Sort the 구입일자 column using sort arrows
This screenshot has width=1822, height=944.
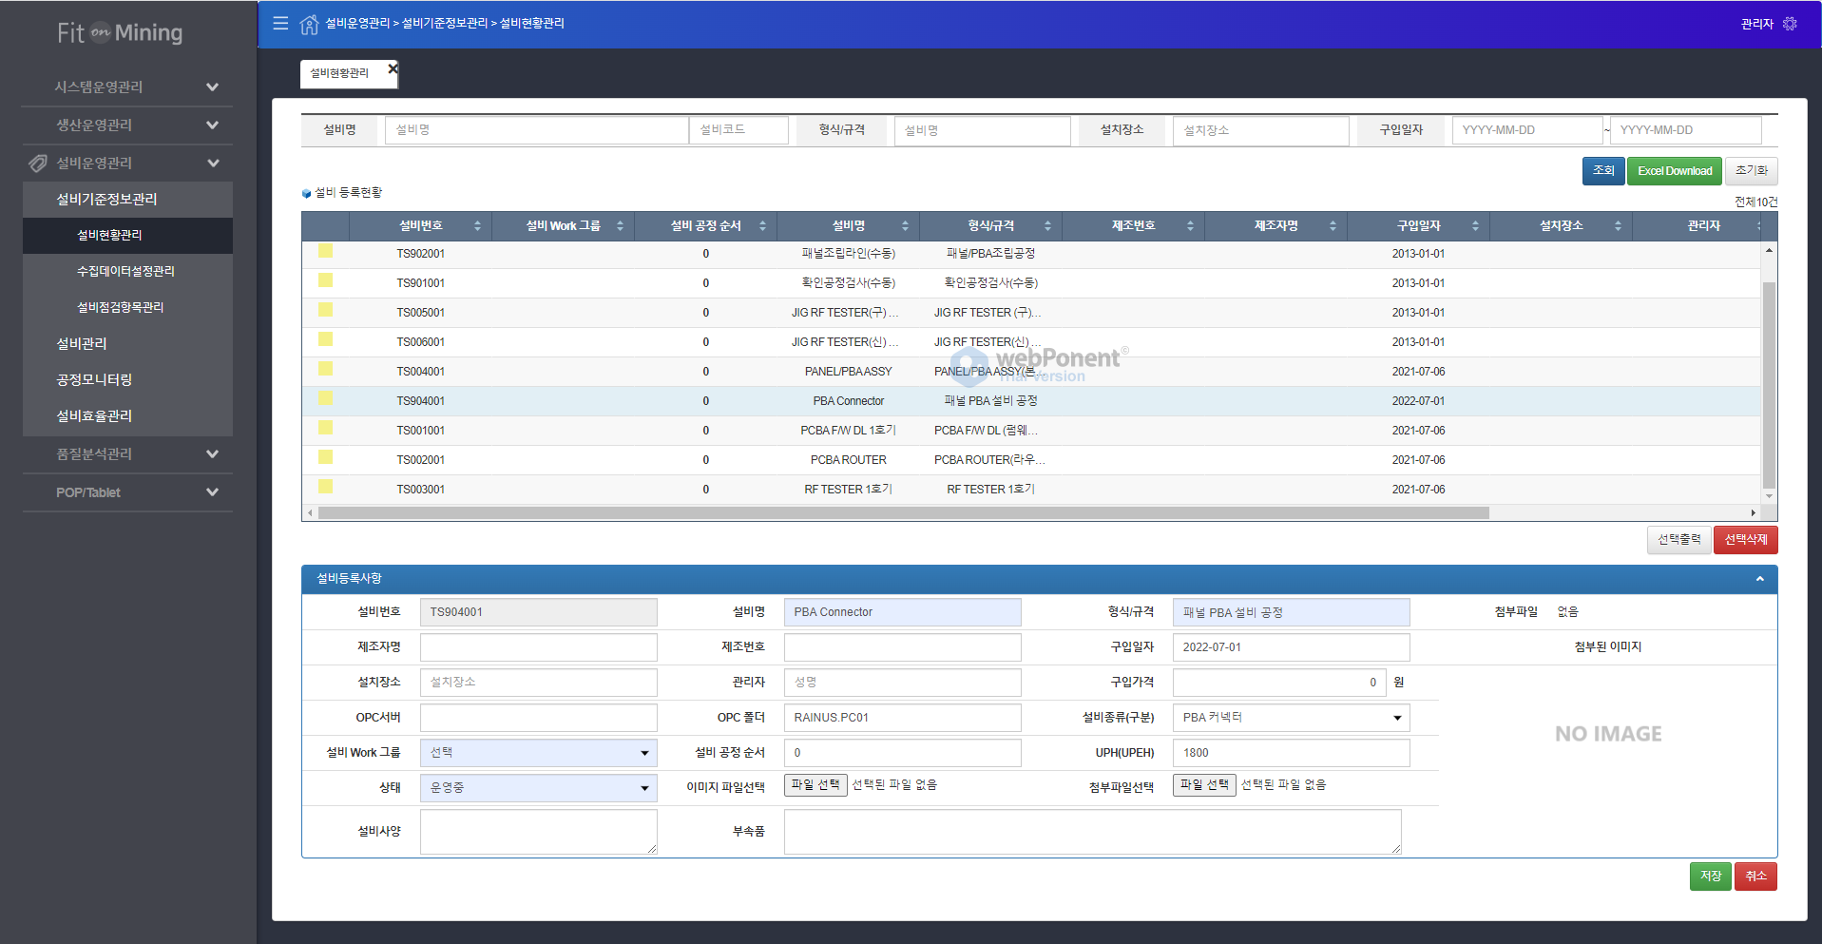[x=1475, y=226]
